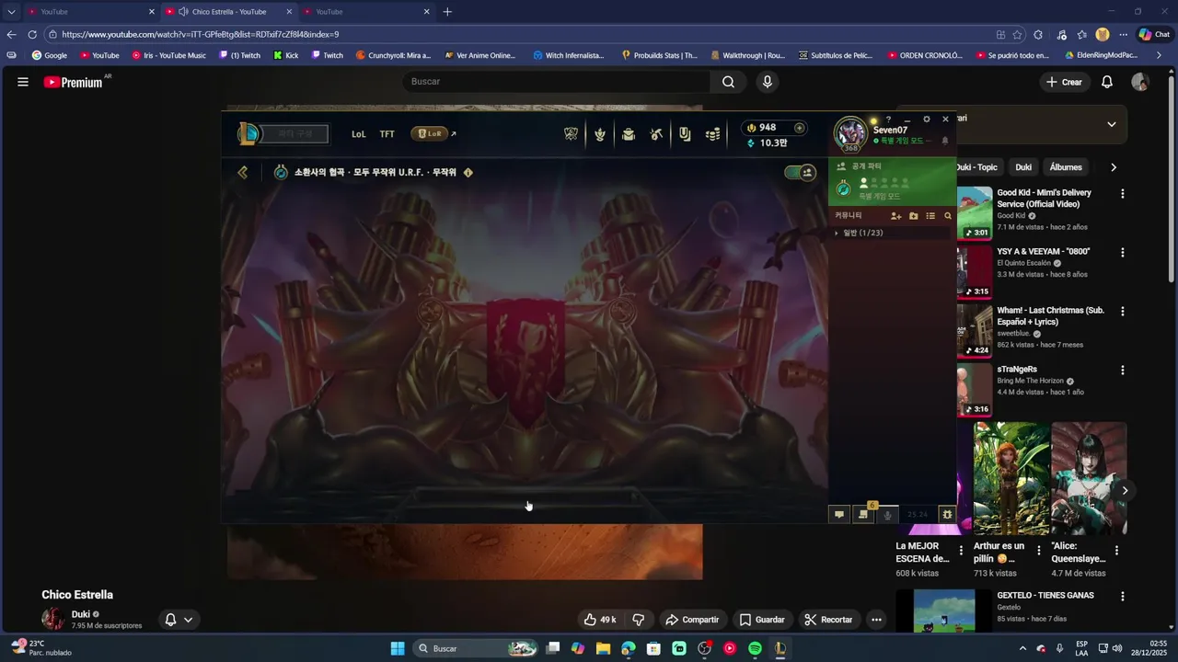Open subscription bell dropdown for Duki
The image size is (1178, 662).
179,620
